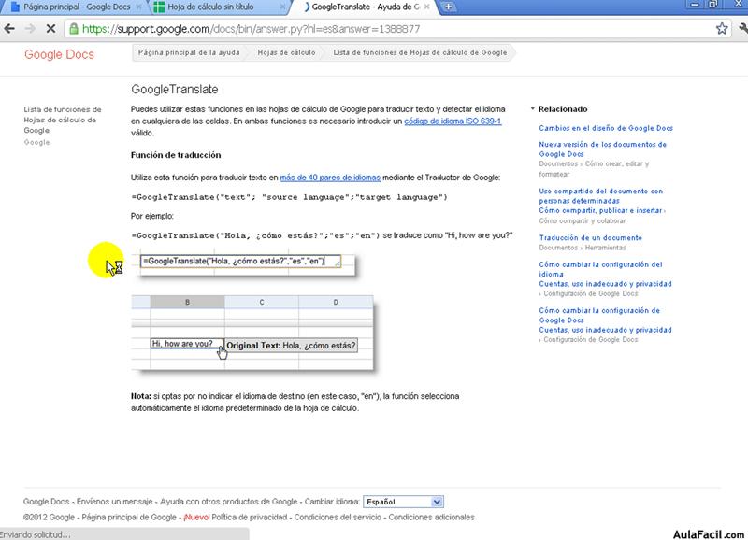Image resolution: width=748 pixels, height=540 pixels.
Task: Bookmark page with star icon
Action: 722,29
